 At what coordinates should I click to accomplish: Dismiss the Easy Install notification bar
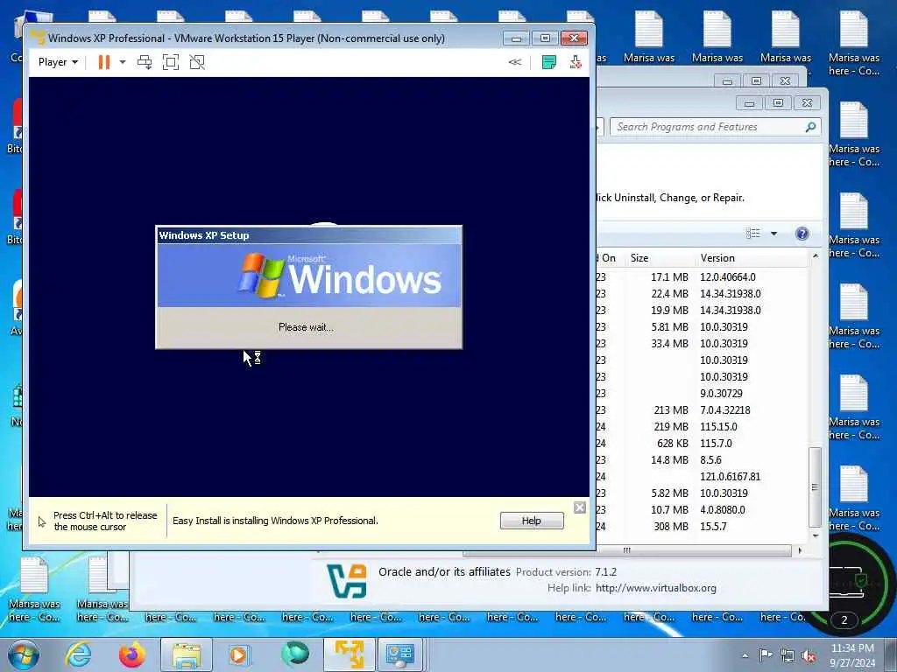click(580, 507)
